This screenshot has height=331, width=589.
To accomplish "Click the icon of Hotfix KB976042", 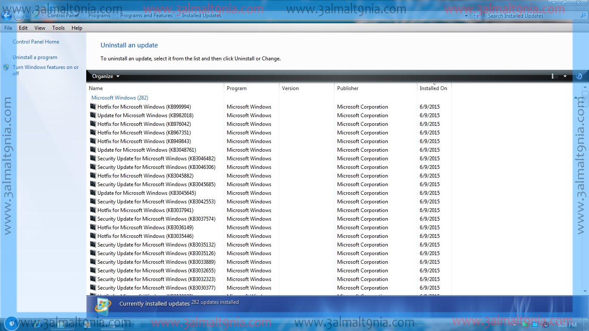I will (93, 124).
